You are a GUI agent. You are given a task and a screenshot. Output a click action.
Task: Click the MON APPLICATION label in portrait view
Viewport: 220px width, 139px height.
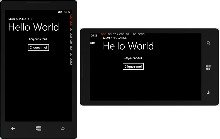21,19
